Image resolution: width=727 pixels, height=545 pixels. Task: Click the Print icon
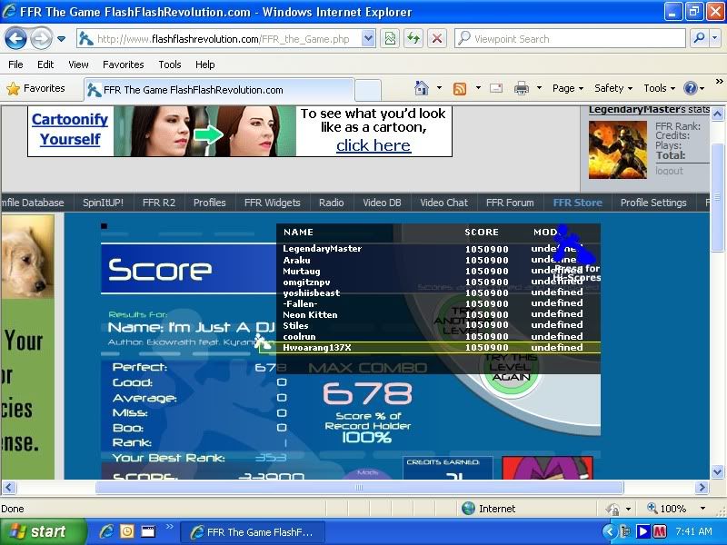[522, 88]
